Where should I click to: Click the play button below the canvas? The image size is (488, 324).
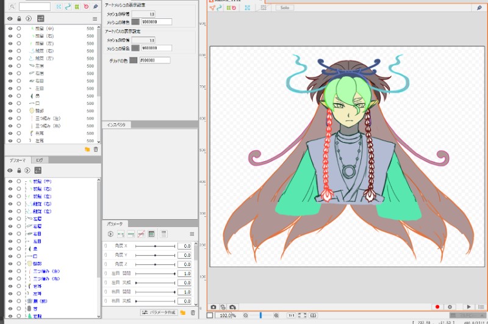[x=468, y=307]
